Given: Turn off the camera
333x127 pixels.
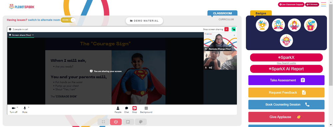Looking at the screenshot, I should coord(13,110).
